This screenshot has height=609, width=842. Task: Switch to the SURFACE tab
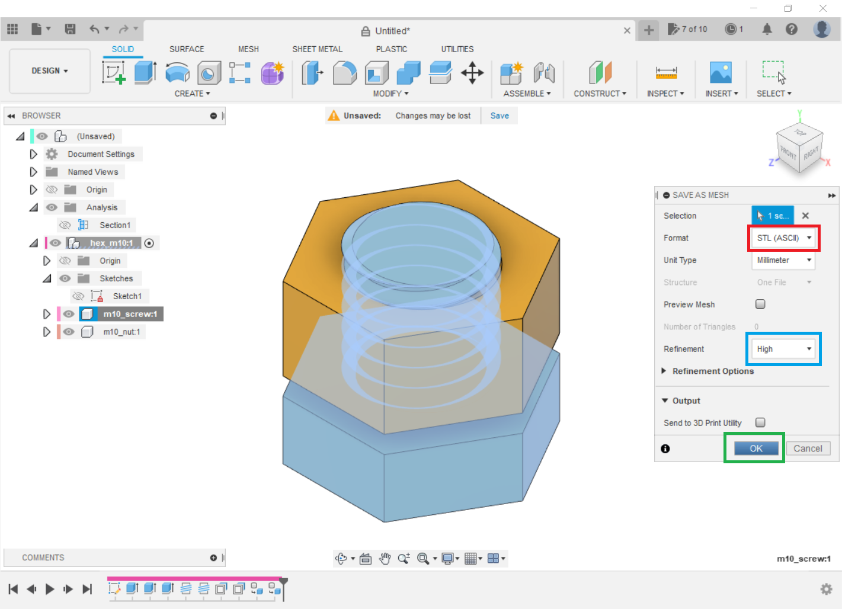click(187, 49)
